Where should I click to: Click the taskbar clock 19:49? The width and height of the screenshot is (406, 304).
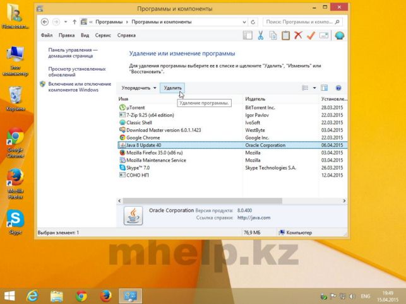click(388, 293)
